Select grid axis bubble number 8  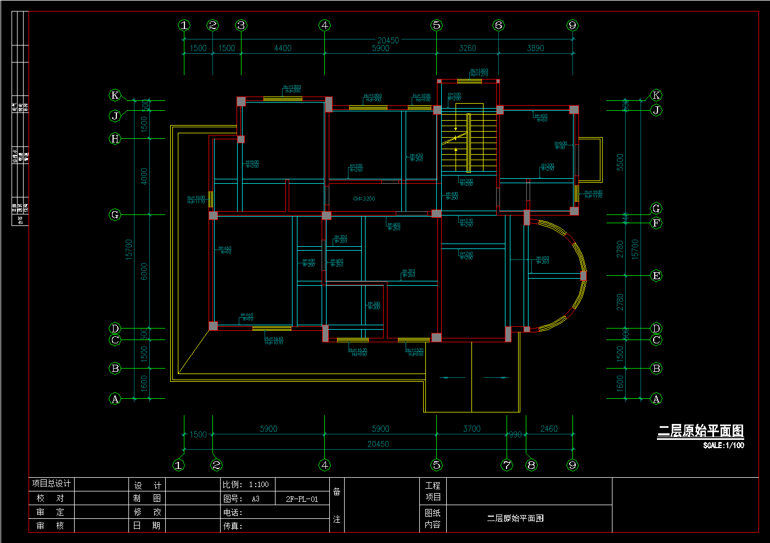coord(531,465)
